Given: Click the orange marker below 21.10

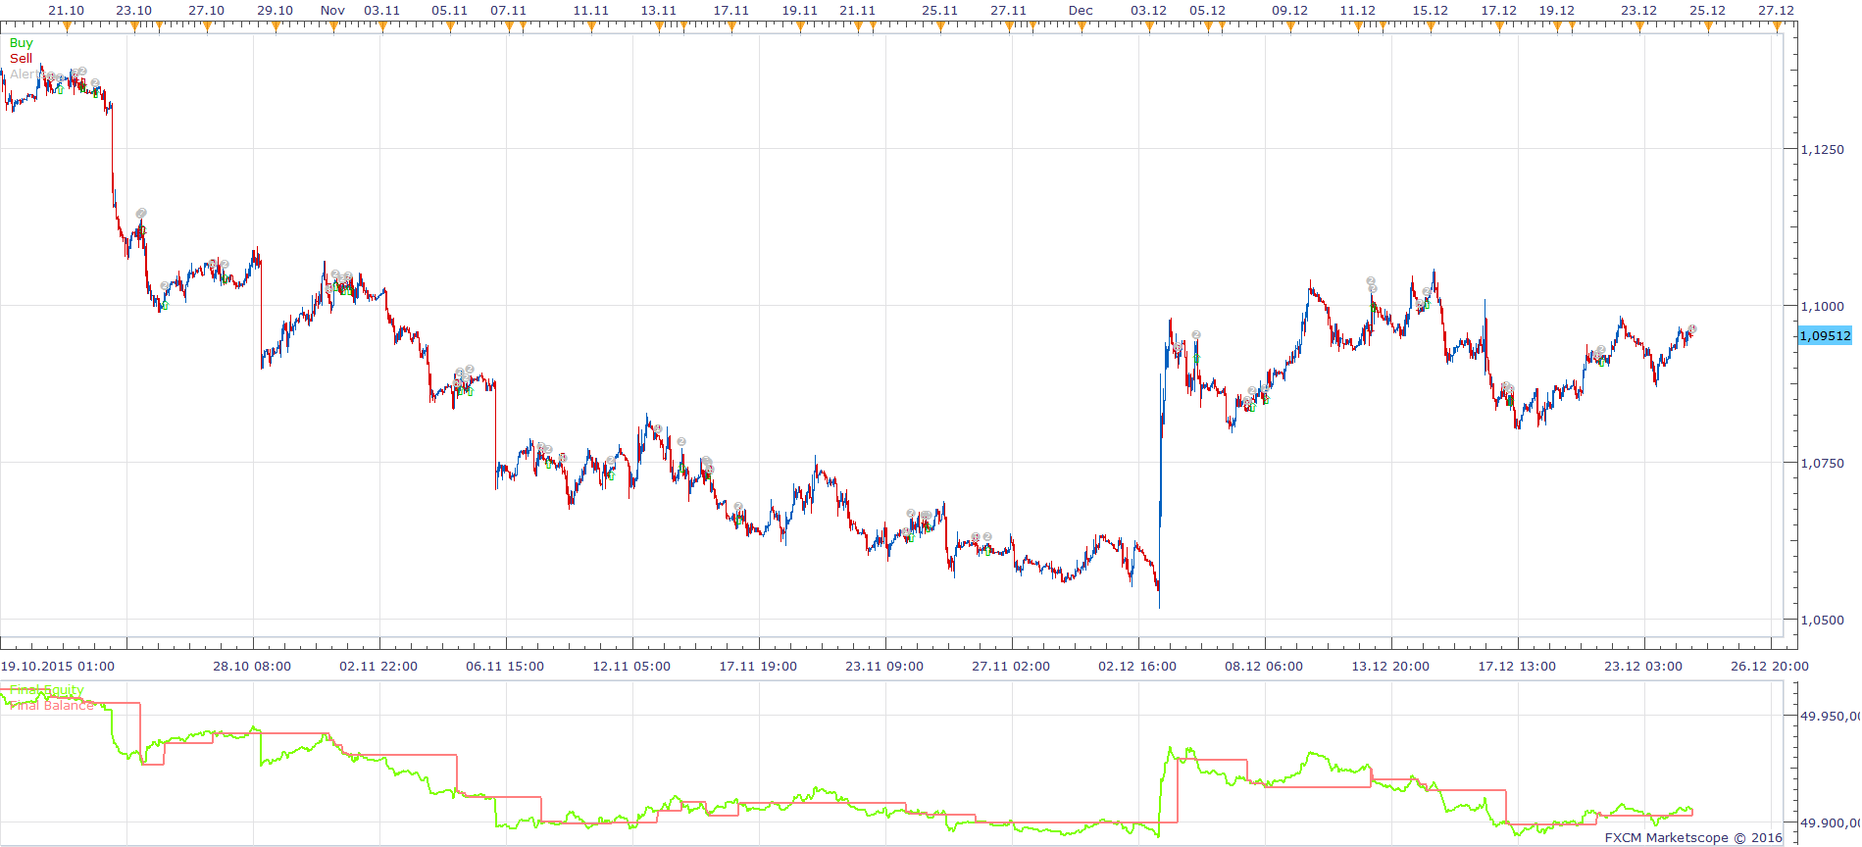Looking at the screenshot, I should [x=66, y=26].
